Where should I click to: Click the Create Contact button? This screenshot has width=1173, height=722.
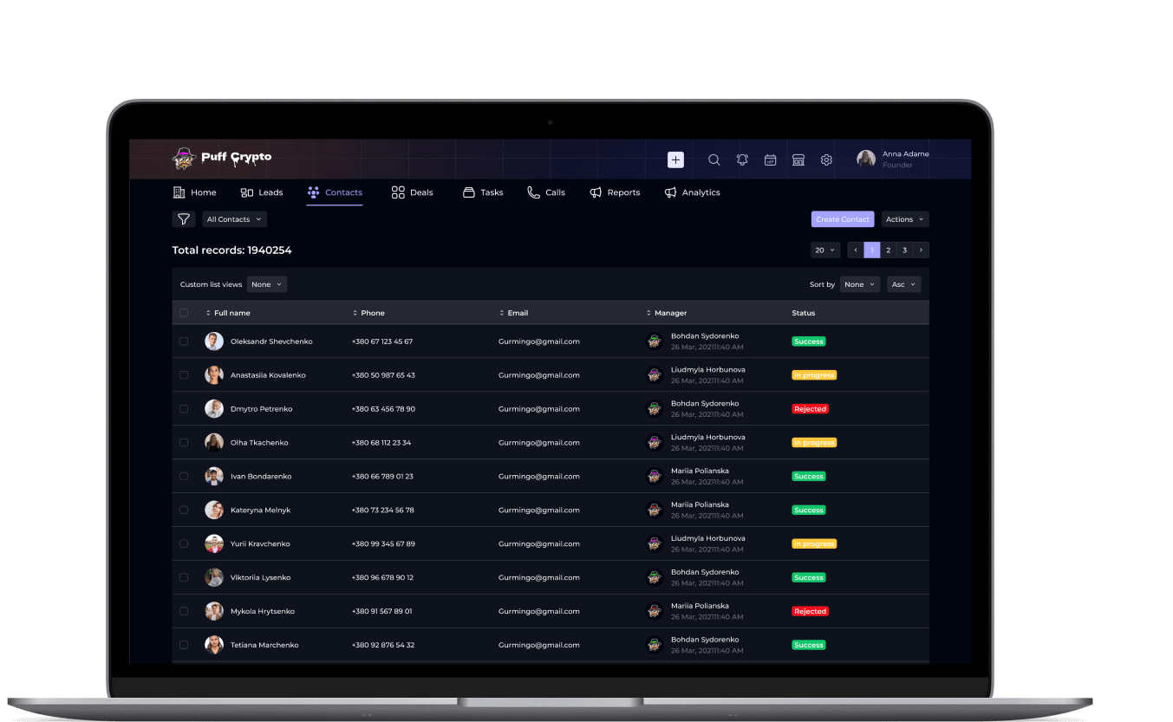(842, 218)
